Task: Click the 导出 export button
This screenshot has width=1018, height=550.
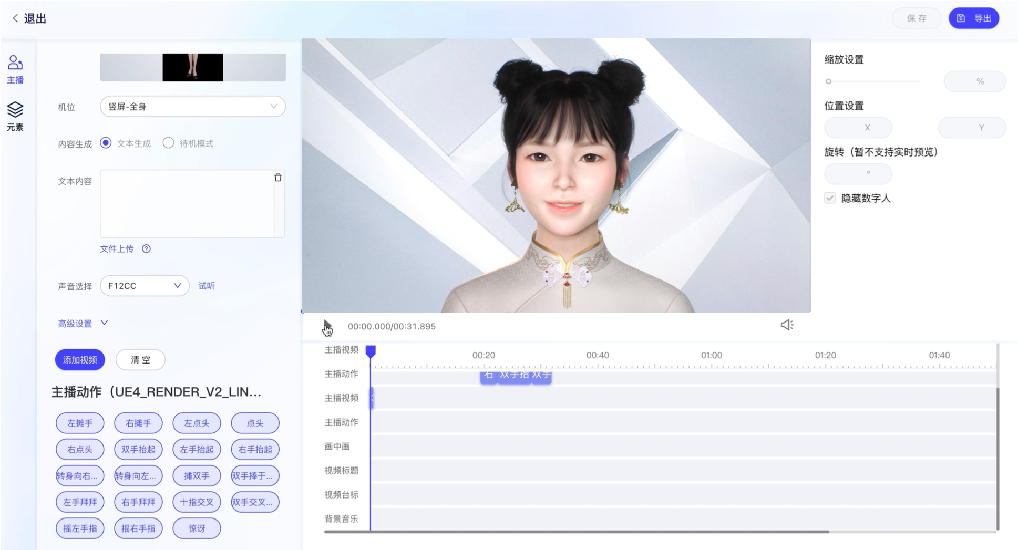Action: click(x=973, y=18)
